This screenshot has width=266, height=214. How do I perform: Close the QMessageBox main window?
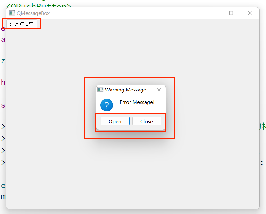[250, 13]
